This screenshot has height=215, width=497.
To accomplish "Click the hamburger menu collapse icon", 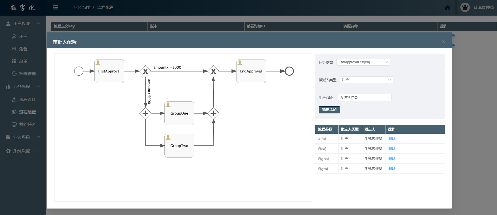I will click(x=55, y=7).
